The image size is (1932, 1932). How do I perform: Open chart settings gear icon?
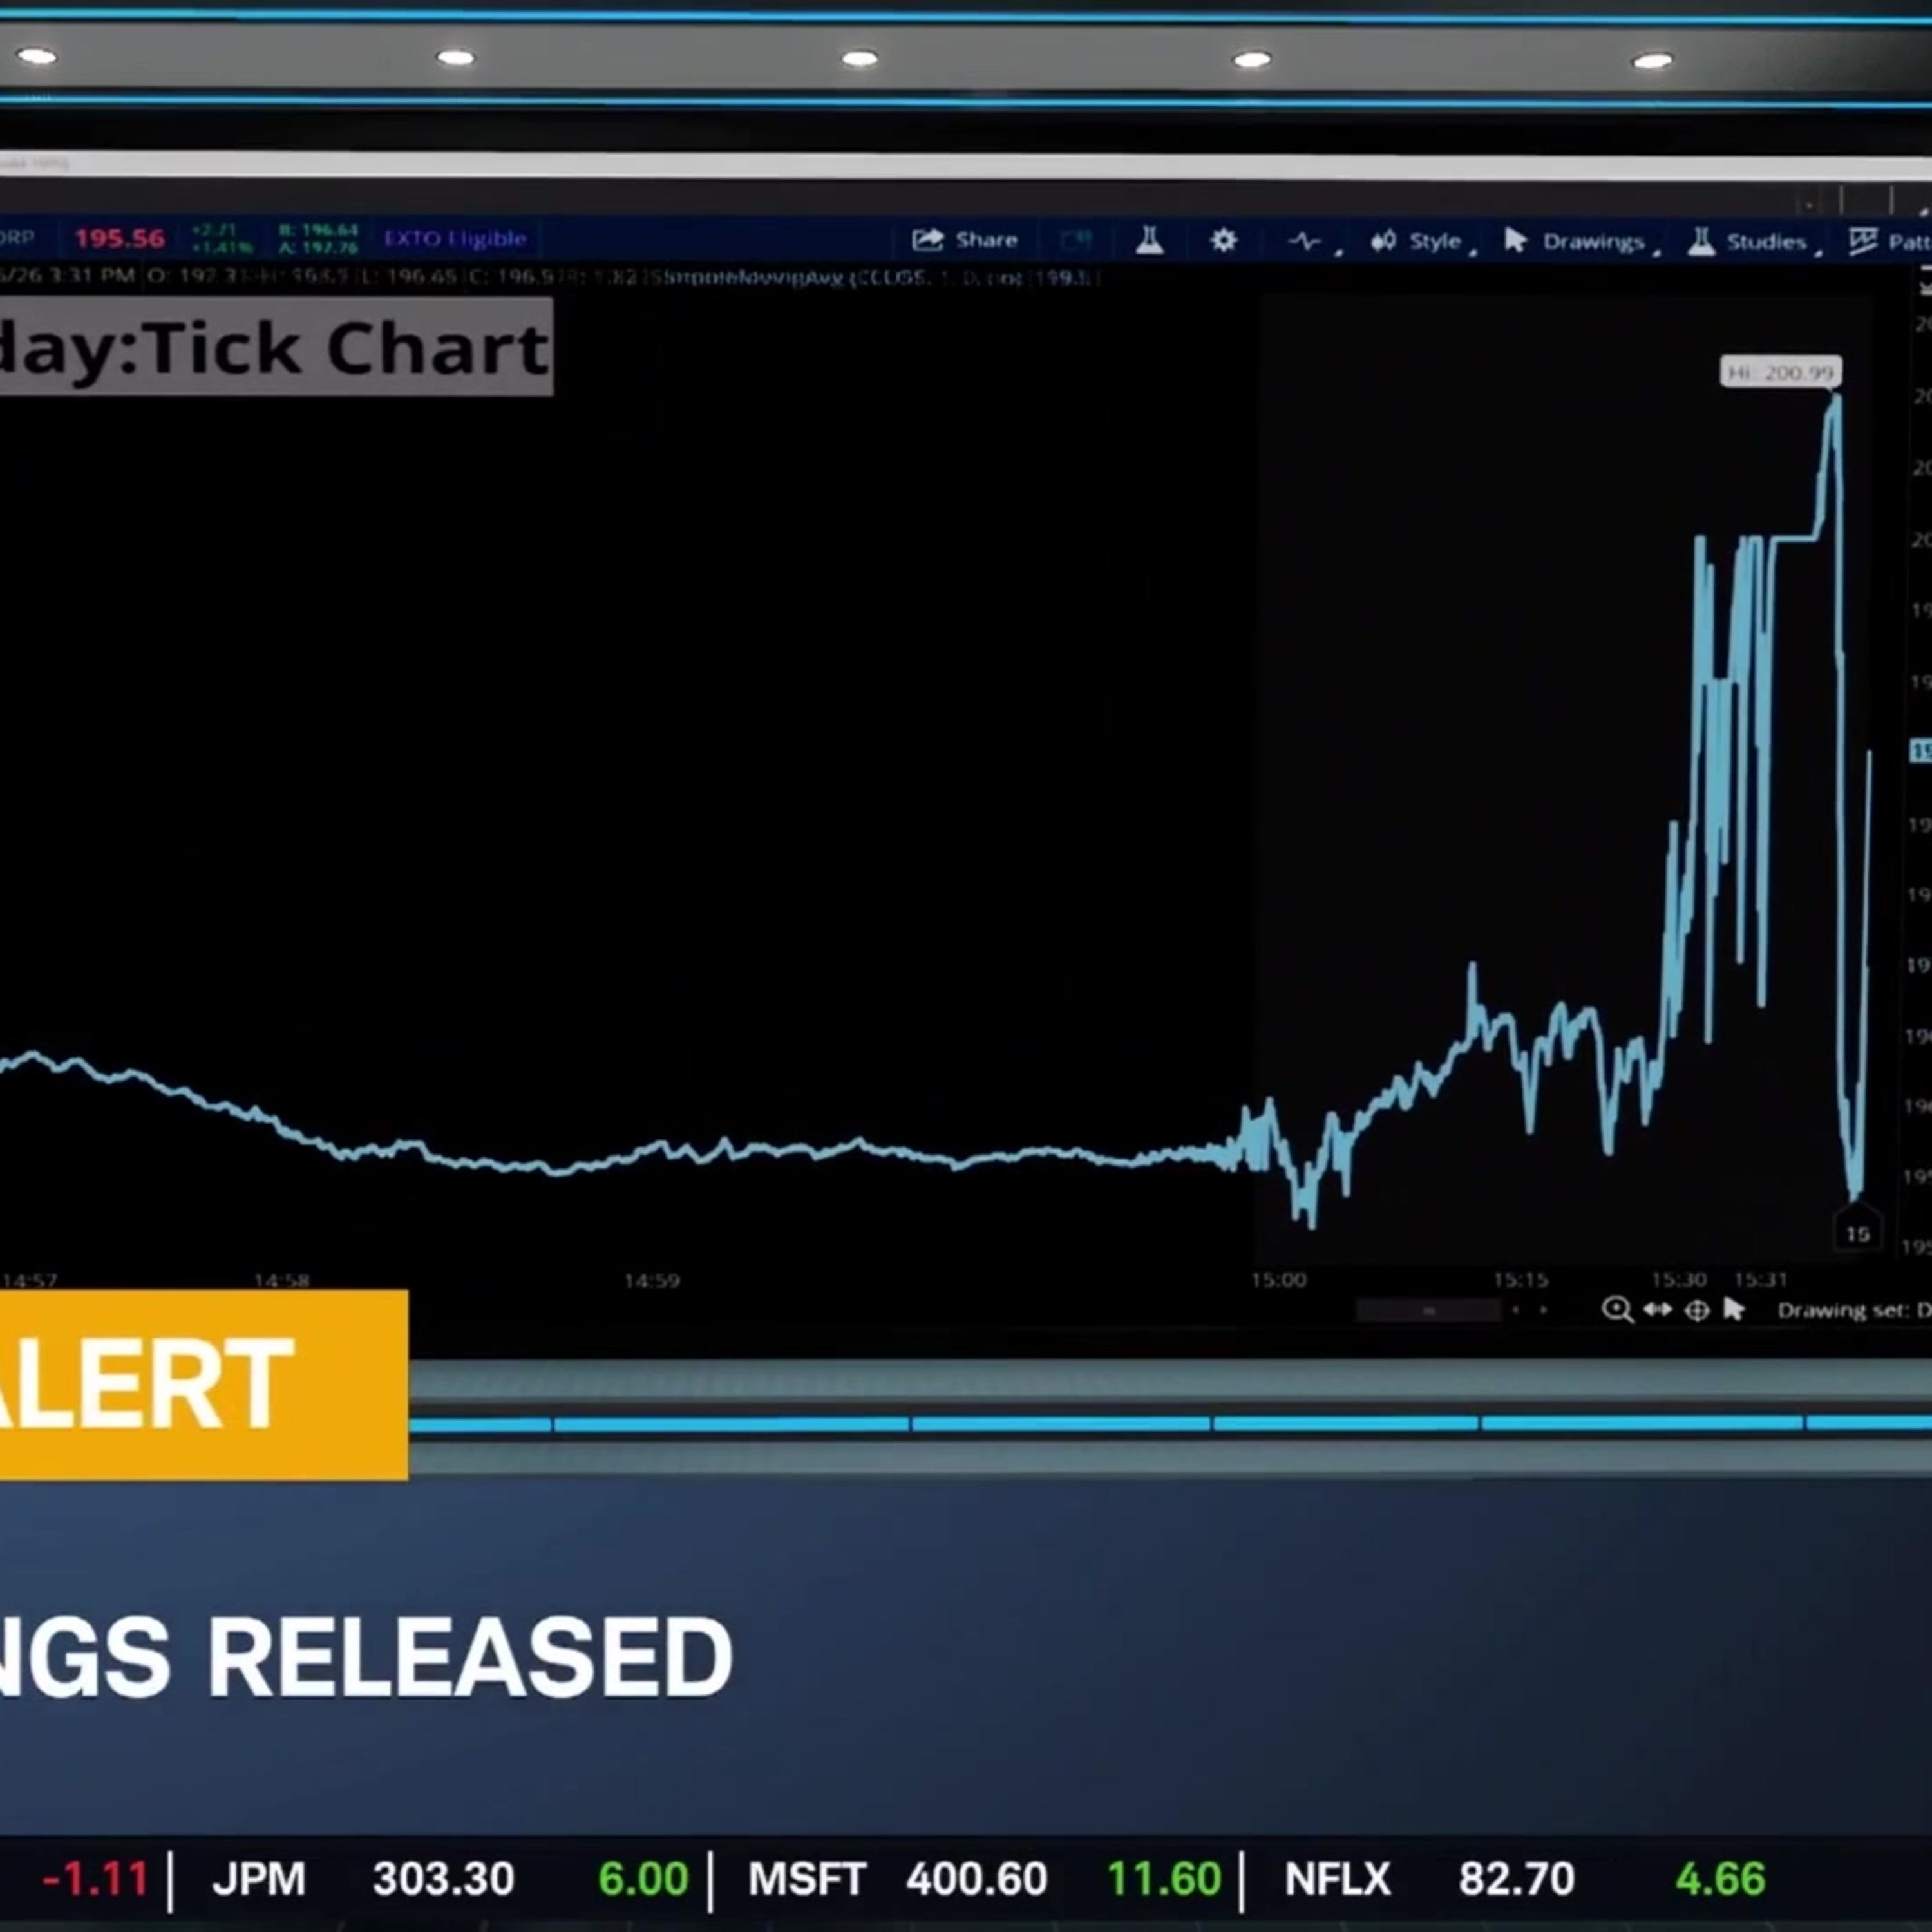coord(1223,240)
